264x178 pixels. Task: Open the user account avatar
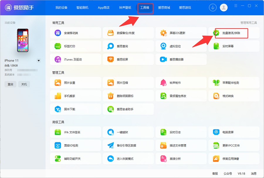[x=224, y=8]
